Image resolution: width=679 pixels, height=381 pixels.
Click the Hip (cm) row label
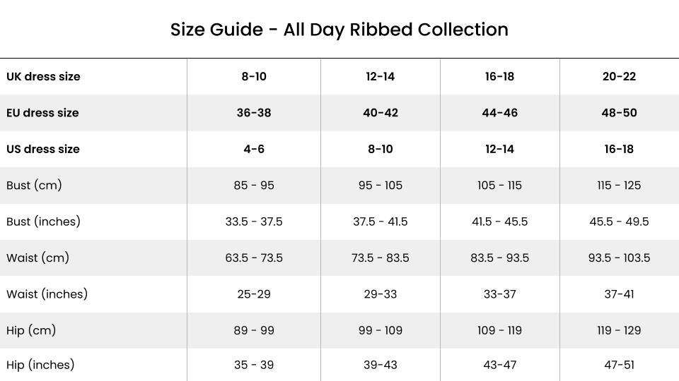(31, 330)
